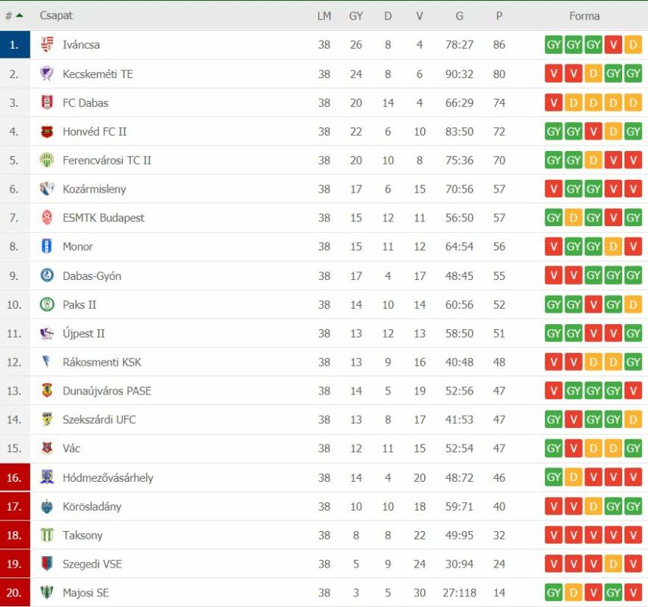
Task: Click the Taksony striped club badge
Action: click(x=47, y=535)
